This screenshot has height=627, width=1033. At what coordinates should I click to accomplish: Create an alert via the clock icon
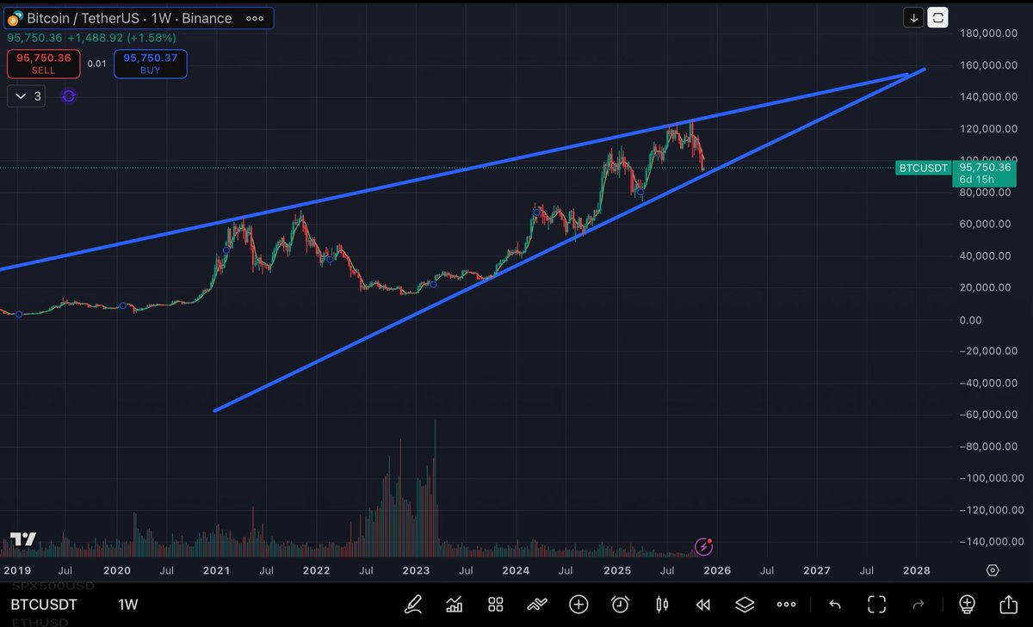620,604
